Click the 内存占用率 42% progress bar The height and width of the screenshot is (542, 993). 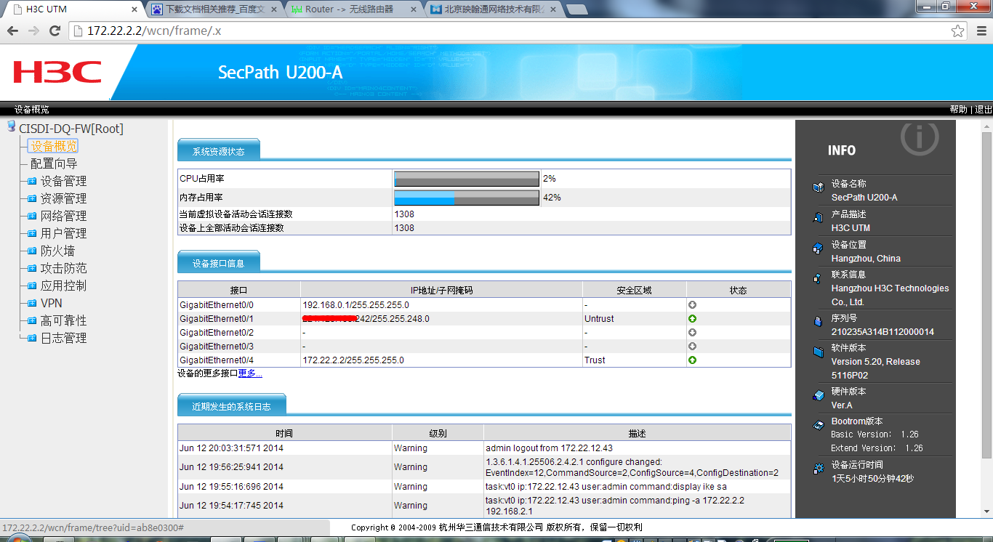(466, 197)
